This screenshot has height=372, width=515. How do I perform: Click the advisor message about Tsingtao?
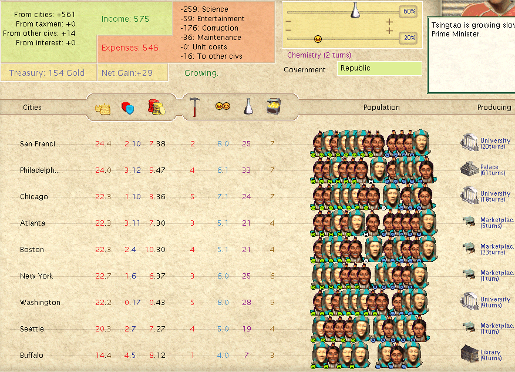coord(473,29)
